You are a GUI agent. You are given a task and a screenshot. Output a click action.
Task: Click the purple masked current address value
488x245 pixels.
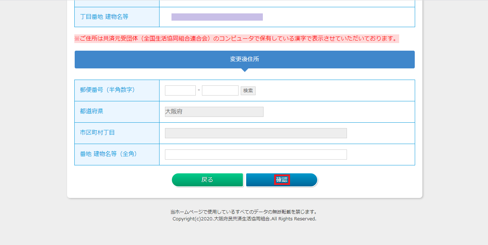[x=217, y=17]
